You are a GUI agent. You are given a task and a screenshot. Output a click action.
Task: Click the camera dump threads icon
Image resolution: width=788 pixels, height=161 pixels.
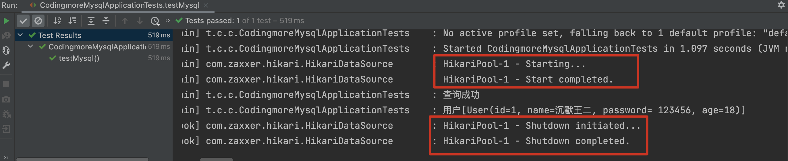[x=6, y=99]
